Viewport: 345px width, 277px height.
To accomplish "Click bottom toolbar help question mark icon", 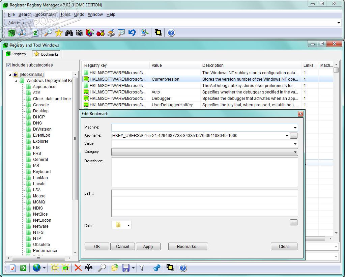I will pos(183,268).
